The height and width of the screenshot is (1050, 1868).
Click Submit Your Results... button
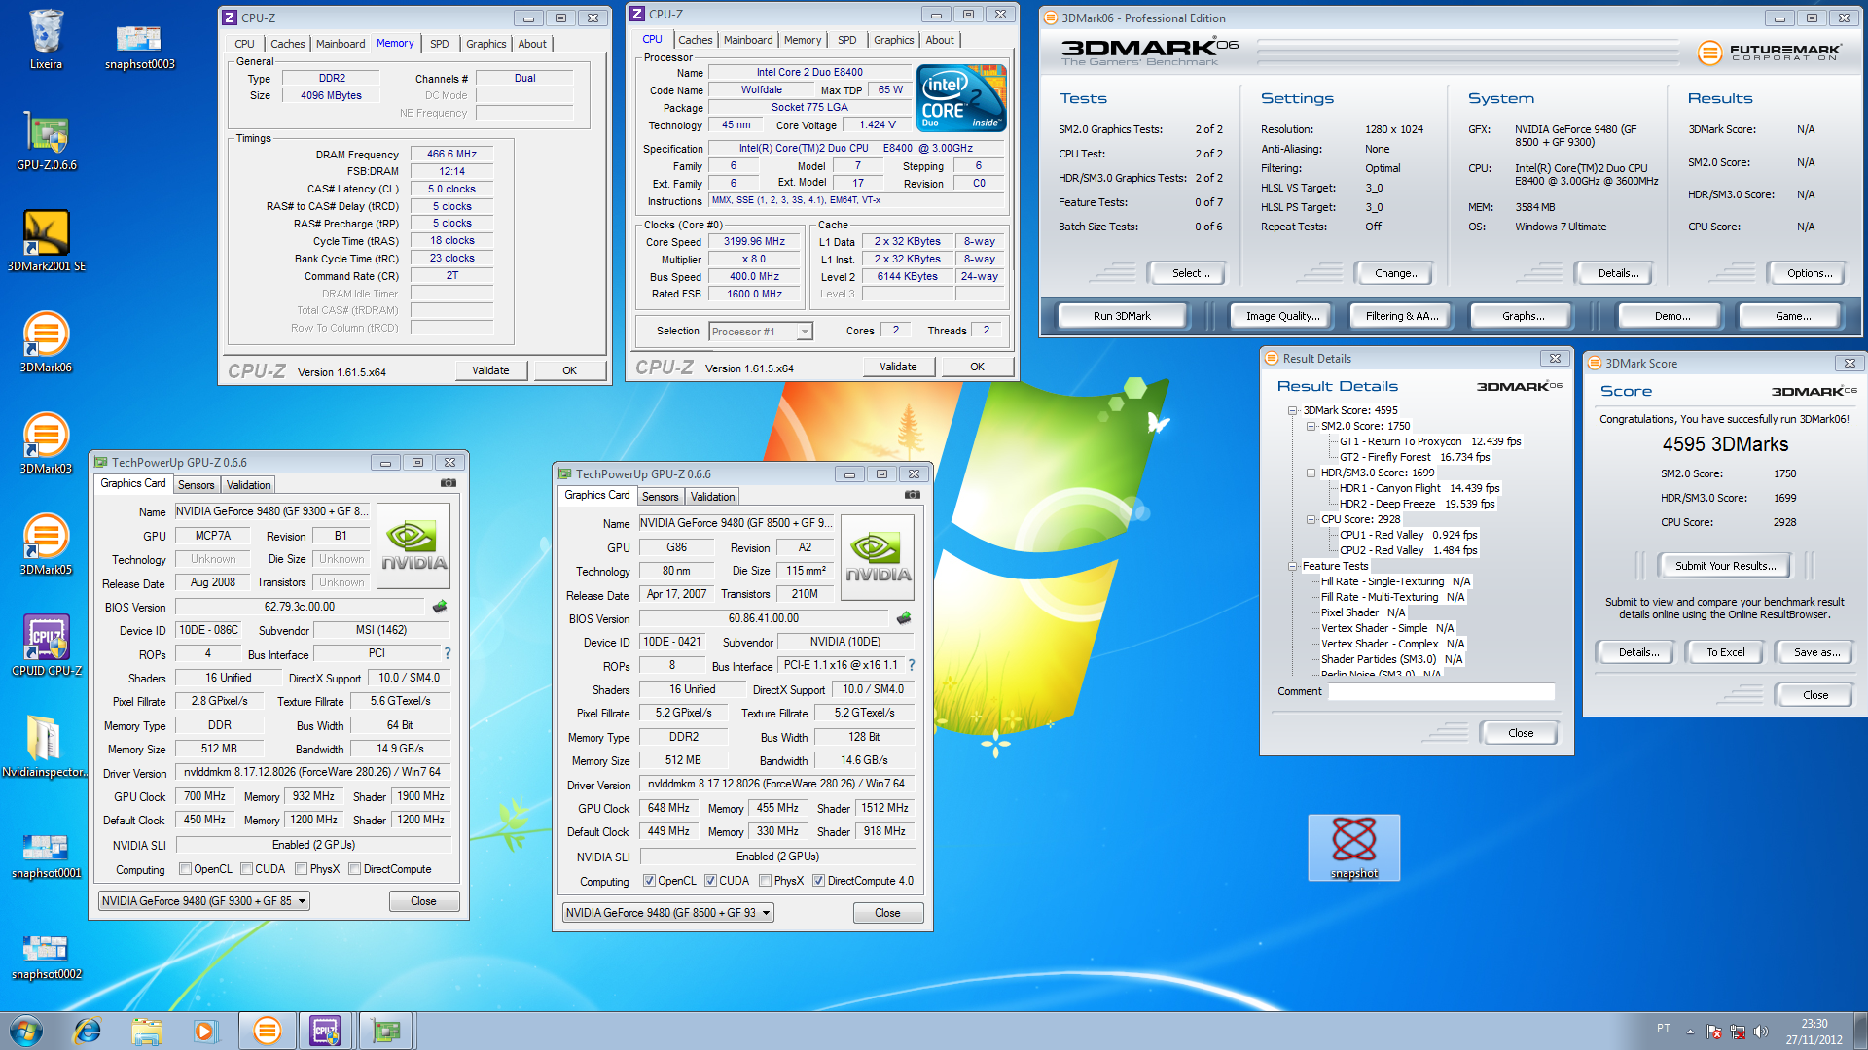point(1725,566)
